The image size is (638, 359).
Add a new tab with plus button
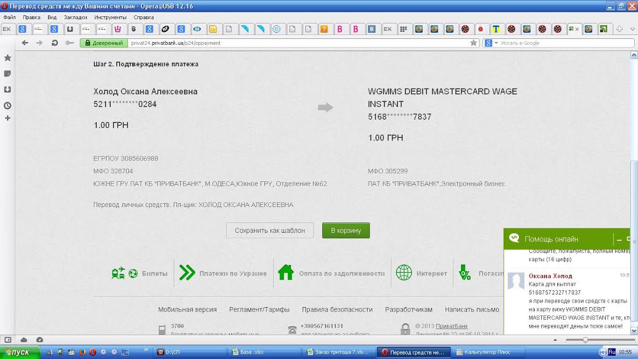[x=619, y=29]
